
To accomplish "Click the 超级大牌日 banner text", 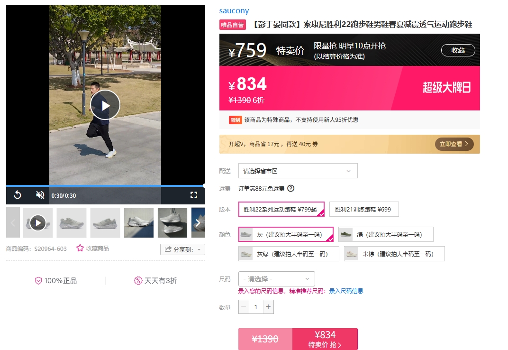I will point(447,88).
